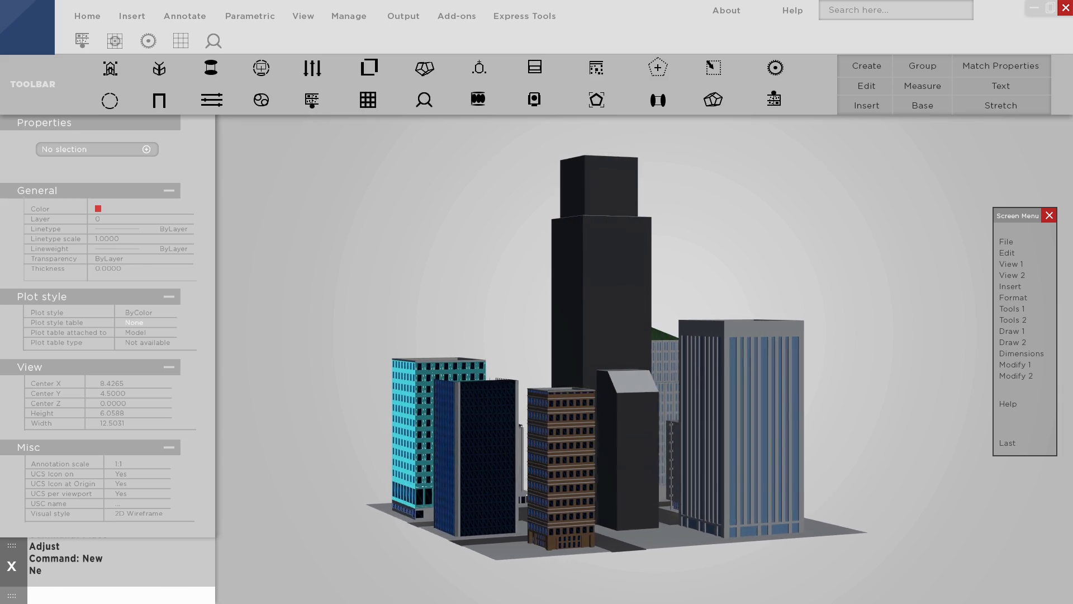Click the Search here input field

point(895,10)
